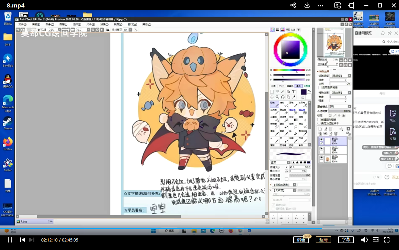Toggle the 指定为选区样本 radio option
This screenshot has height=250, width=399.
(319, 124)
